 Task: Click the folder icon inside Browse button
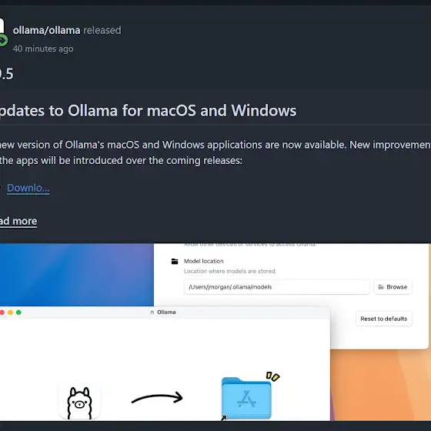click(381, 287)
